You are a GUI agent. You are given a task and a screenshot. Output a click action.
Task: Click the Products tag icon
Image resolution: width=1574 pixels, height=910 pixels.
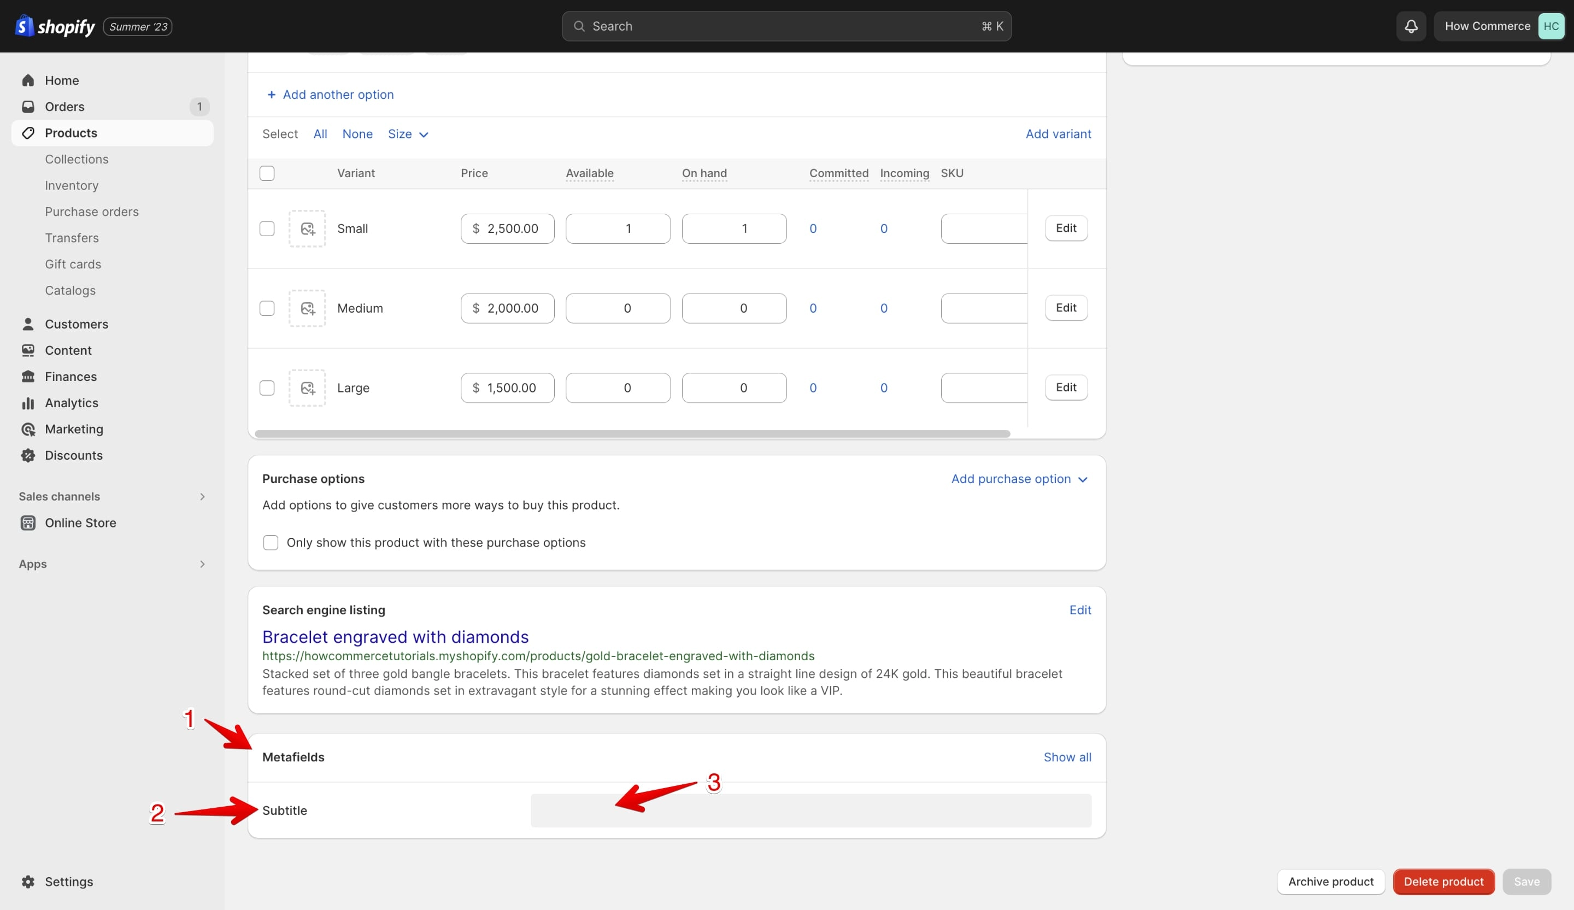coord(28,133)
